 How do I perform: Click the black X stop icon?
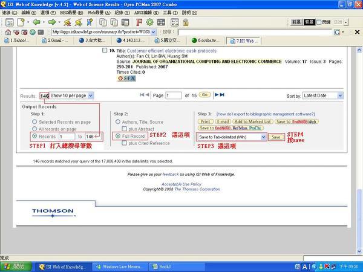[357, 32]
